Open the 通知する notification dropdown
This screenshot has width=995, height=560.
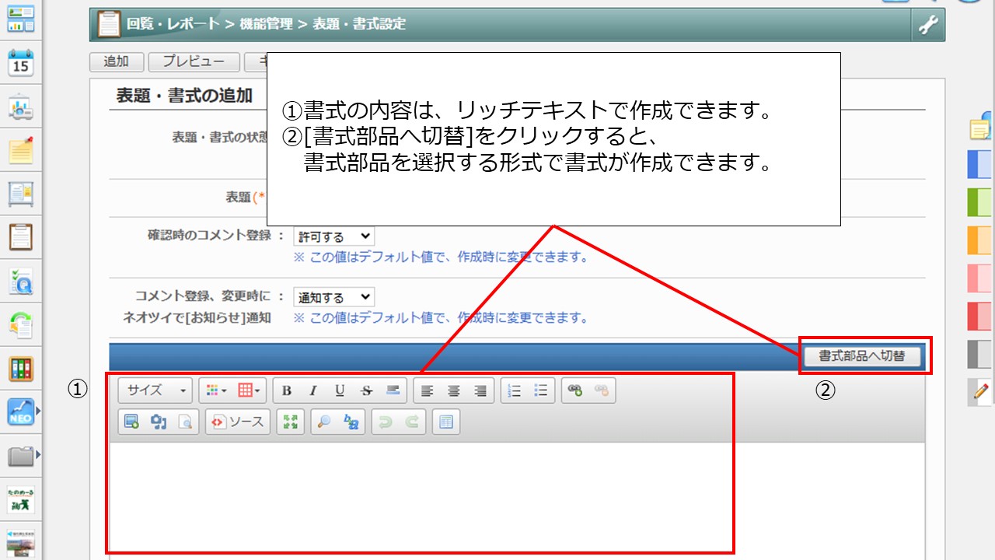pyautogui.click(x=333, y=297)
